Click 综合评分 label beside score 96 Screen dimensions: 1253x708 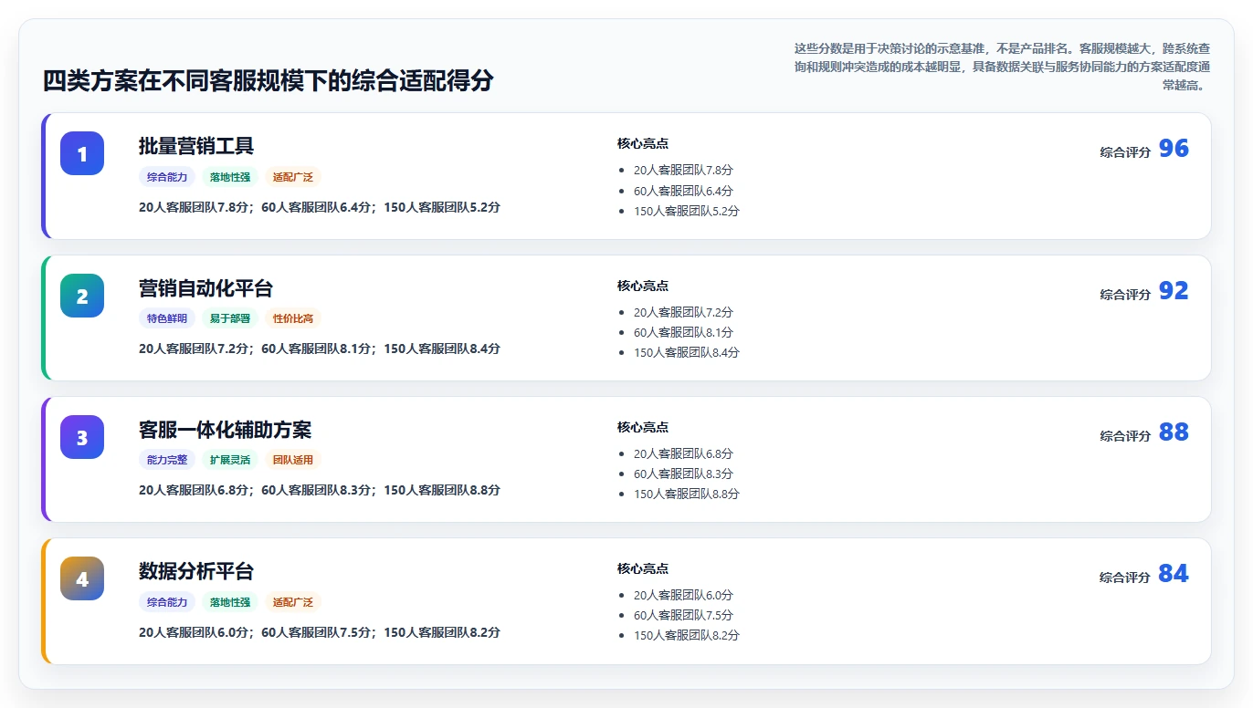pyautogui.click(x=1125, y=152)
